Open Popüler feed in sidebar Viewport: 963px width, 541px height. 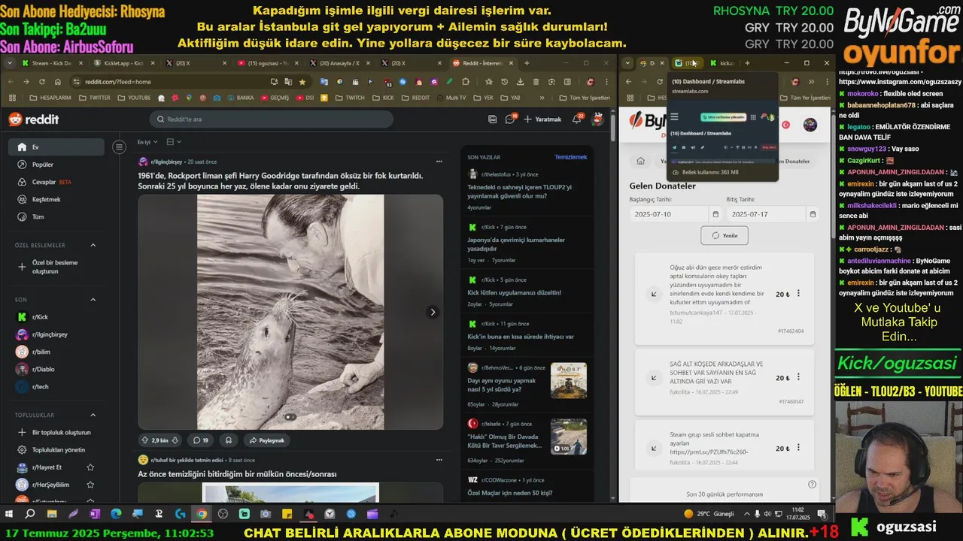pos(56,165)
